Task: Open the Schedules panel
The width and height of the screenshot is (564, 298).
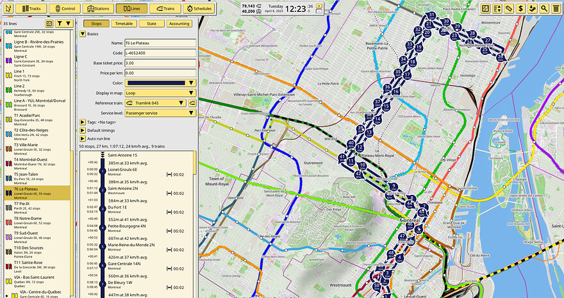Action: coord(199,8)
